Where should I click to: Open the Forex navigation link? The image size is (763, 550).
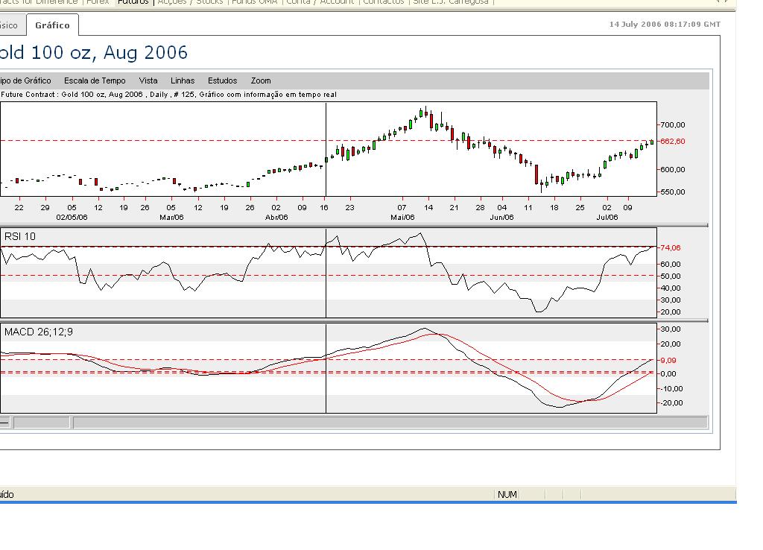(x=98, y=2)
